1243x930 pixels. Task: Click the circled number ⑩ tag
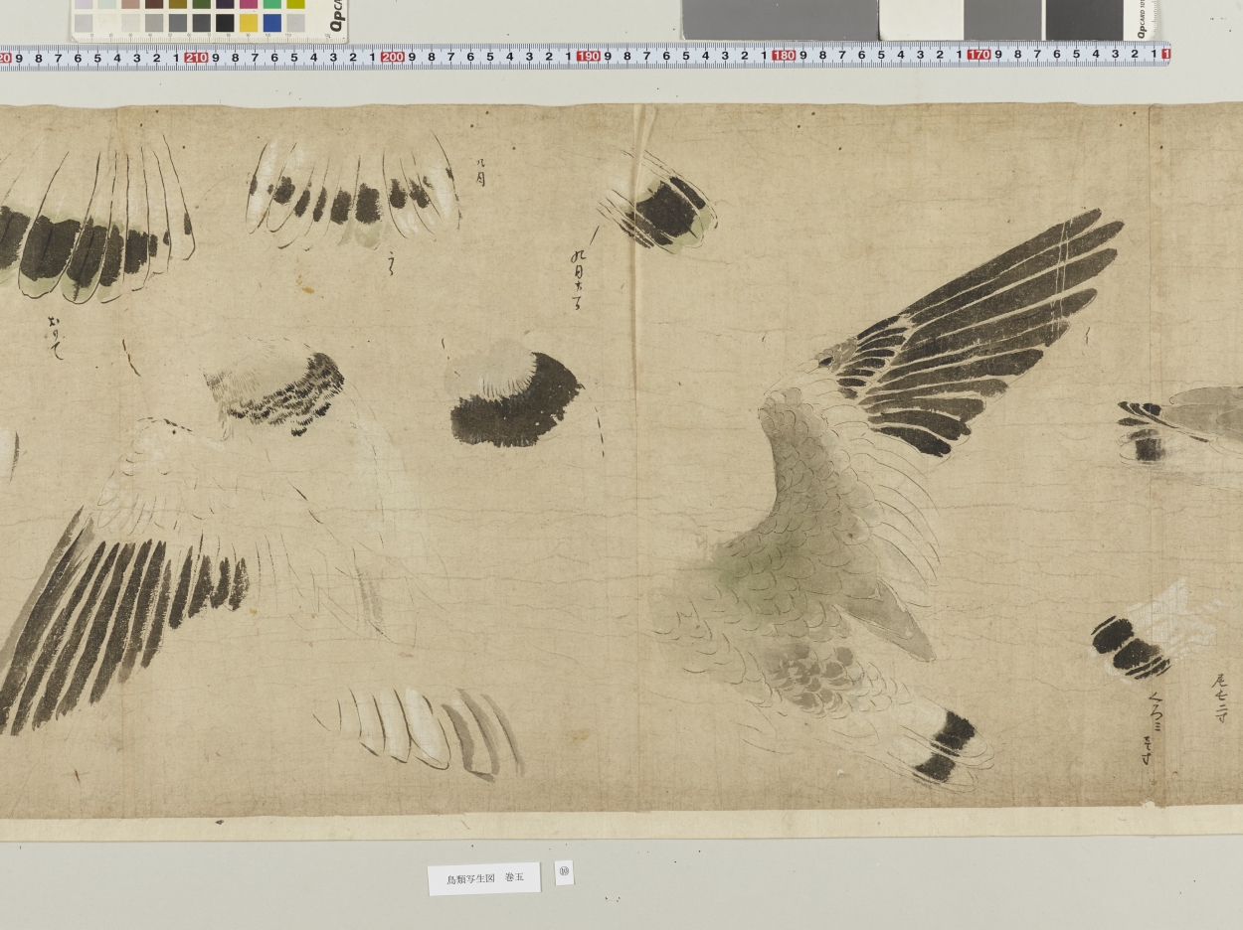[x=564, y=872]
